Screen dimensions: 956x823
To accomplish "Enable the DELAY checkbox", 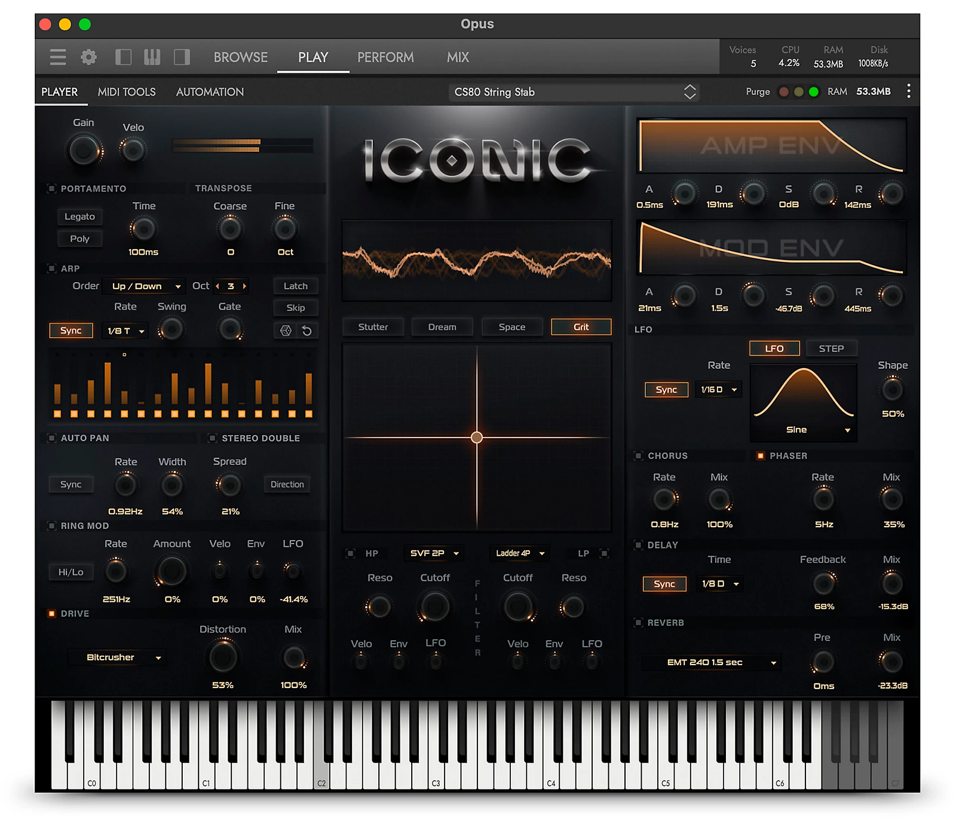I will 639,545.
